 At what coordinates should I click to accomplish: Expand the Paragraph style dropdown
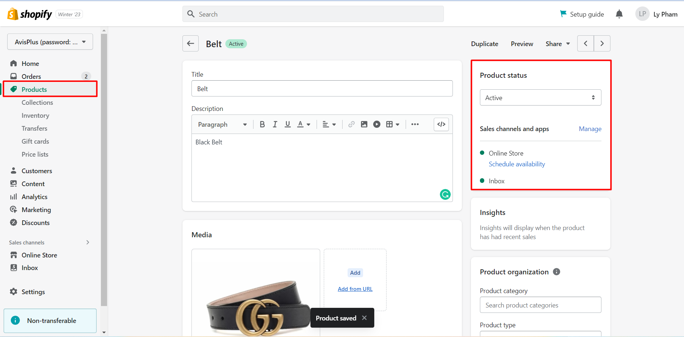222,125
